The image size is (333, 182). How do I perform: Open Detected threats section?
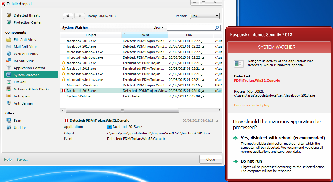pyautogui.click(x=27, y=15)
